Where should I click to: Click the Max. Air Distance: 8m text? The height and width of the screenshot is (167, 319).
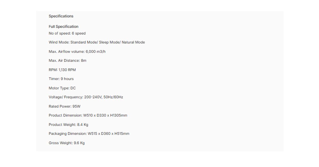pos(67,60)
